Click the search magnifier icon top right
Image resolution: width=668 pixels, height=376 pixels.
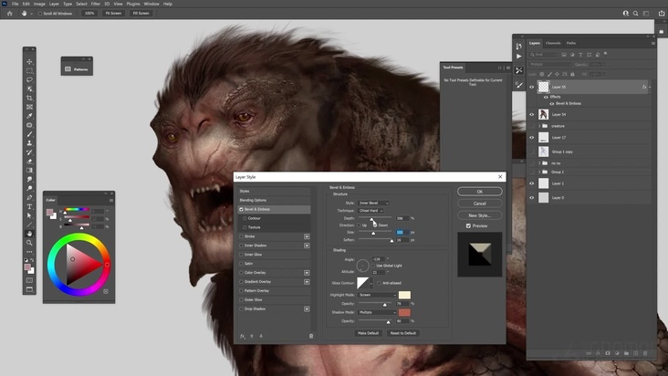(636, 13)
